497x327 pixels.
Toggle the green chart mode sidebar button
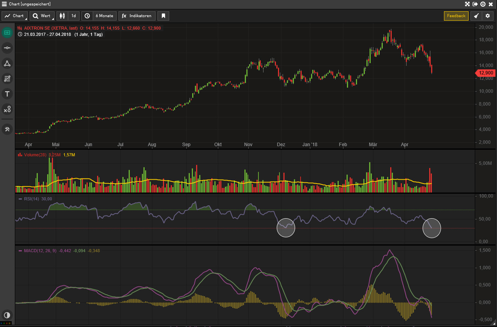click(x=7, y=33)
